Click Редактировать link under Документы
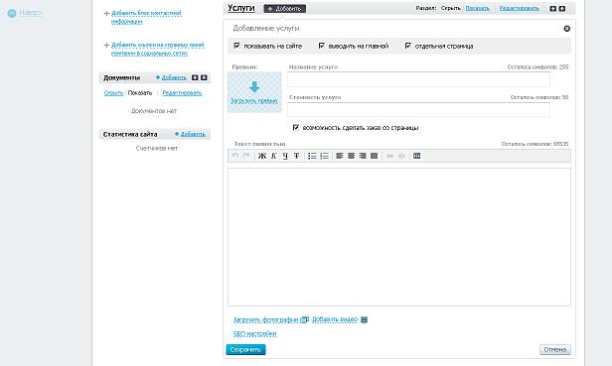612x366 pixels. (182, 93)
